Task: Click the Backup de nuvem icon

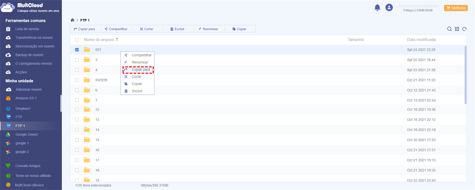Action: (x=8, y=55)
